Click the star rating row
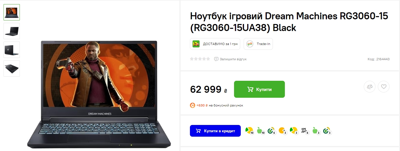 coord(200,59)
